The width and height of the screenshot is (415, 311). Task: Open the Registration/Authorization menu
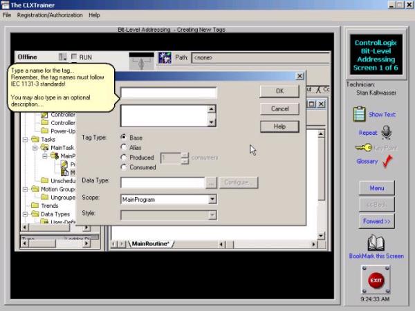point(50,15)
